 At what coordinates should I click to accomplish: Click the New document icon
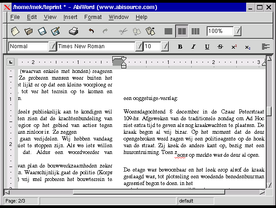click(15, 31)
